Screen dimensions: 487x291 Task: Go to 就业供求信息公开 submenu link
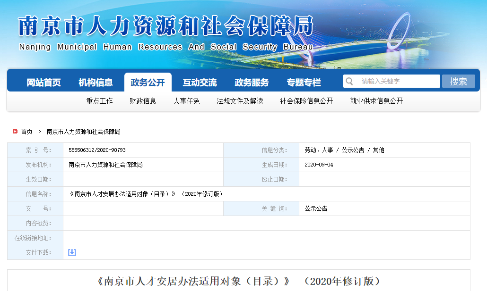pos(376,101)
